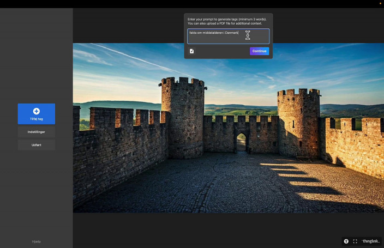This screenshot has height=248, width=384.
Task: Click Udført to finish editing
Action: coord(36,144)
